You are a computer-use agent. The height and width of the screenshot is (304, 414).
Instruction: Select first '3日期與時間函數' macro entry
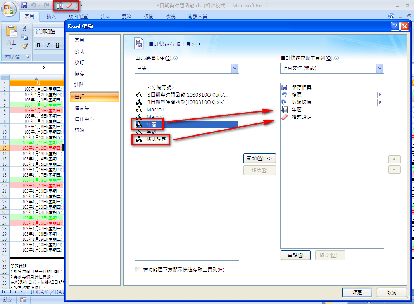187,94
